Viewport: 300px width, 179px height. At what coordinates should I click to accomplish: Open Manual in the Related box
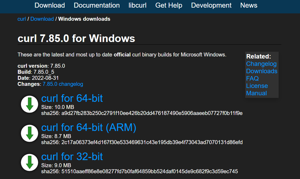click(x=257, y=93)
